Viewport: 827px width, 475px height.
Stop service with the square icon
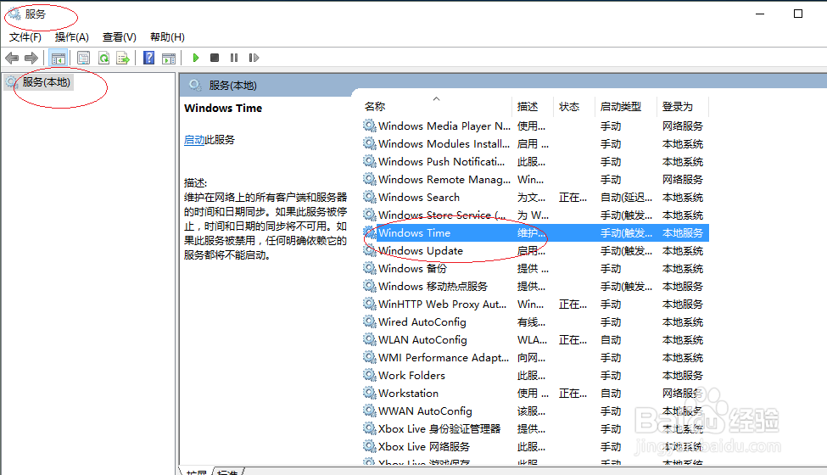[x=214, y=58]
